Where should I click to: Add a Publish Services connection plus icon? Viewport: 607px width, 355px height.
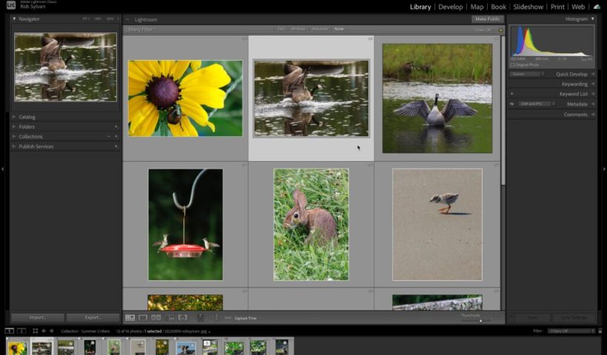116,146
